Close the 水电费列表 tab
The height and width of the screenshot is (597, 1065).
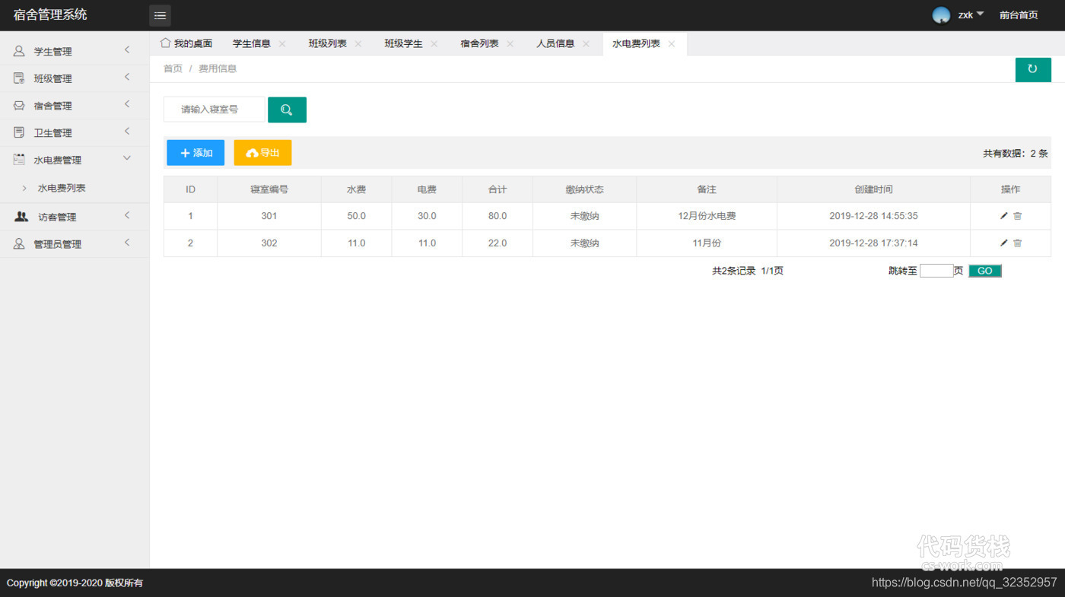(x=672, y=44)
